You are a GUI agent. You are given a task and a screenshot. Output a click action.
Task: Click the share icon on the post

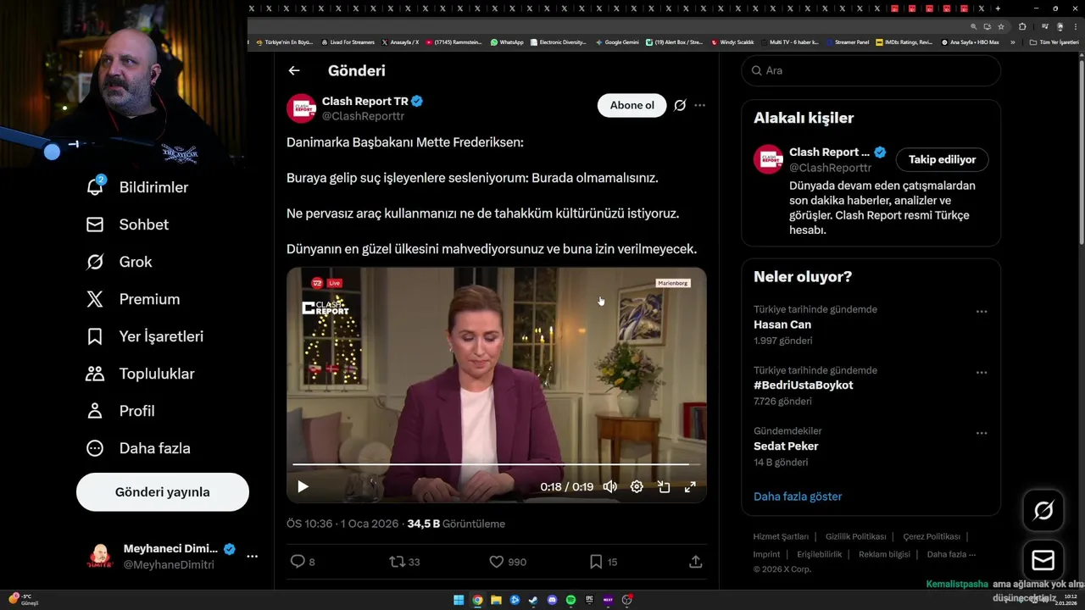click(695, 562)
